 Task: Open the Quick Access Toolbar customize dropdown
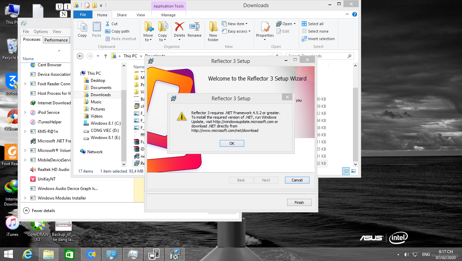101,5
